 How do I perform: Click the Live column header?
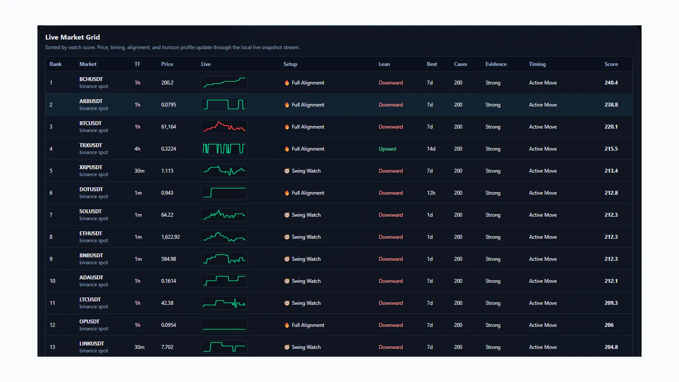206,64
